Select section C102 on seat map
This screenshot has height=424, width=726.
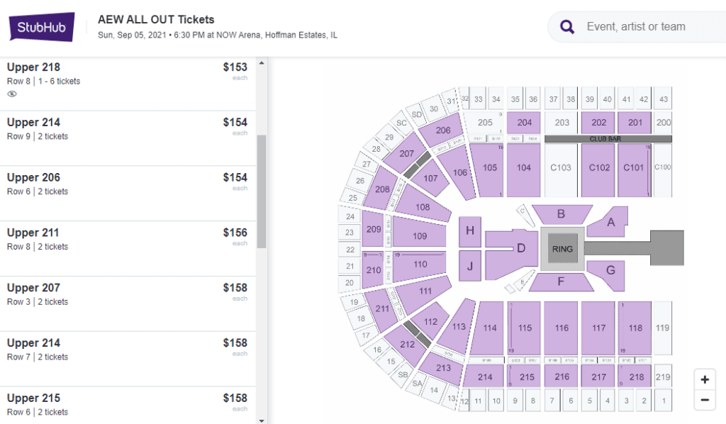coord(598,168)
